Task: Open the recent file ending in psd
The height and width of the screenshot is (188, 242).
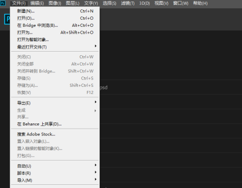Action: click(x=103, y=87)
